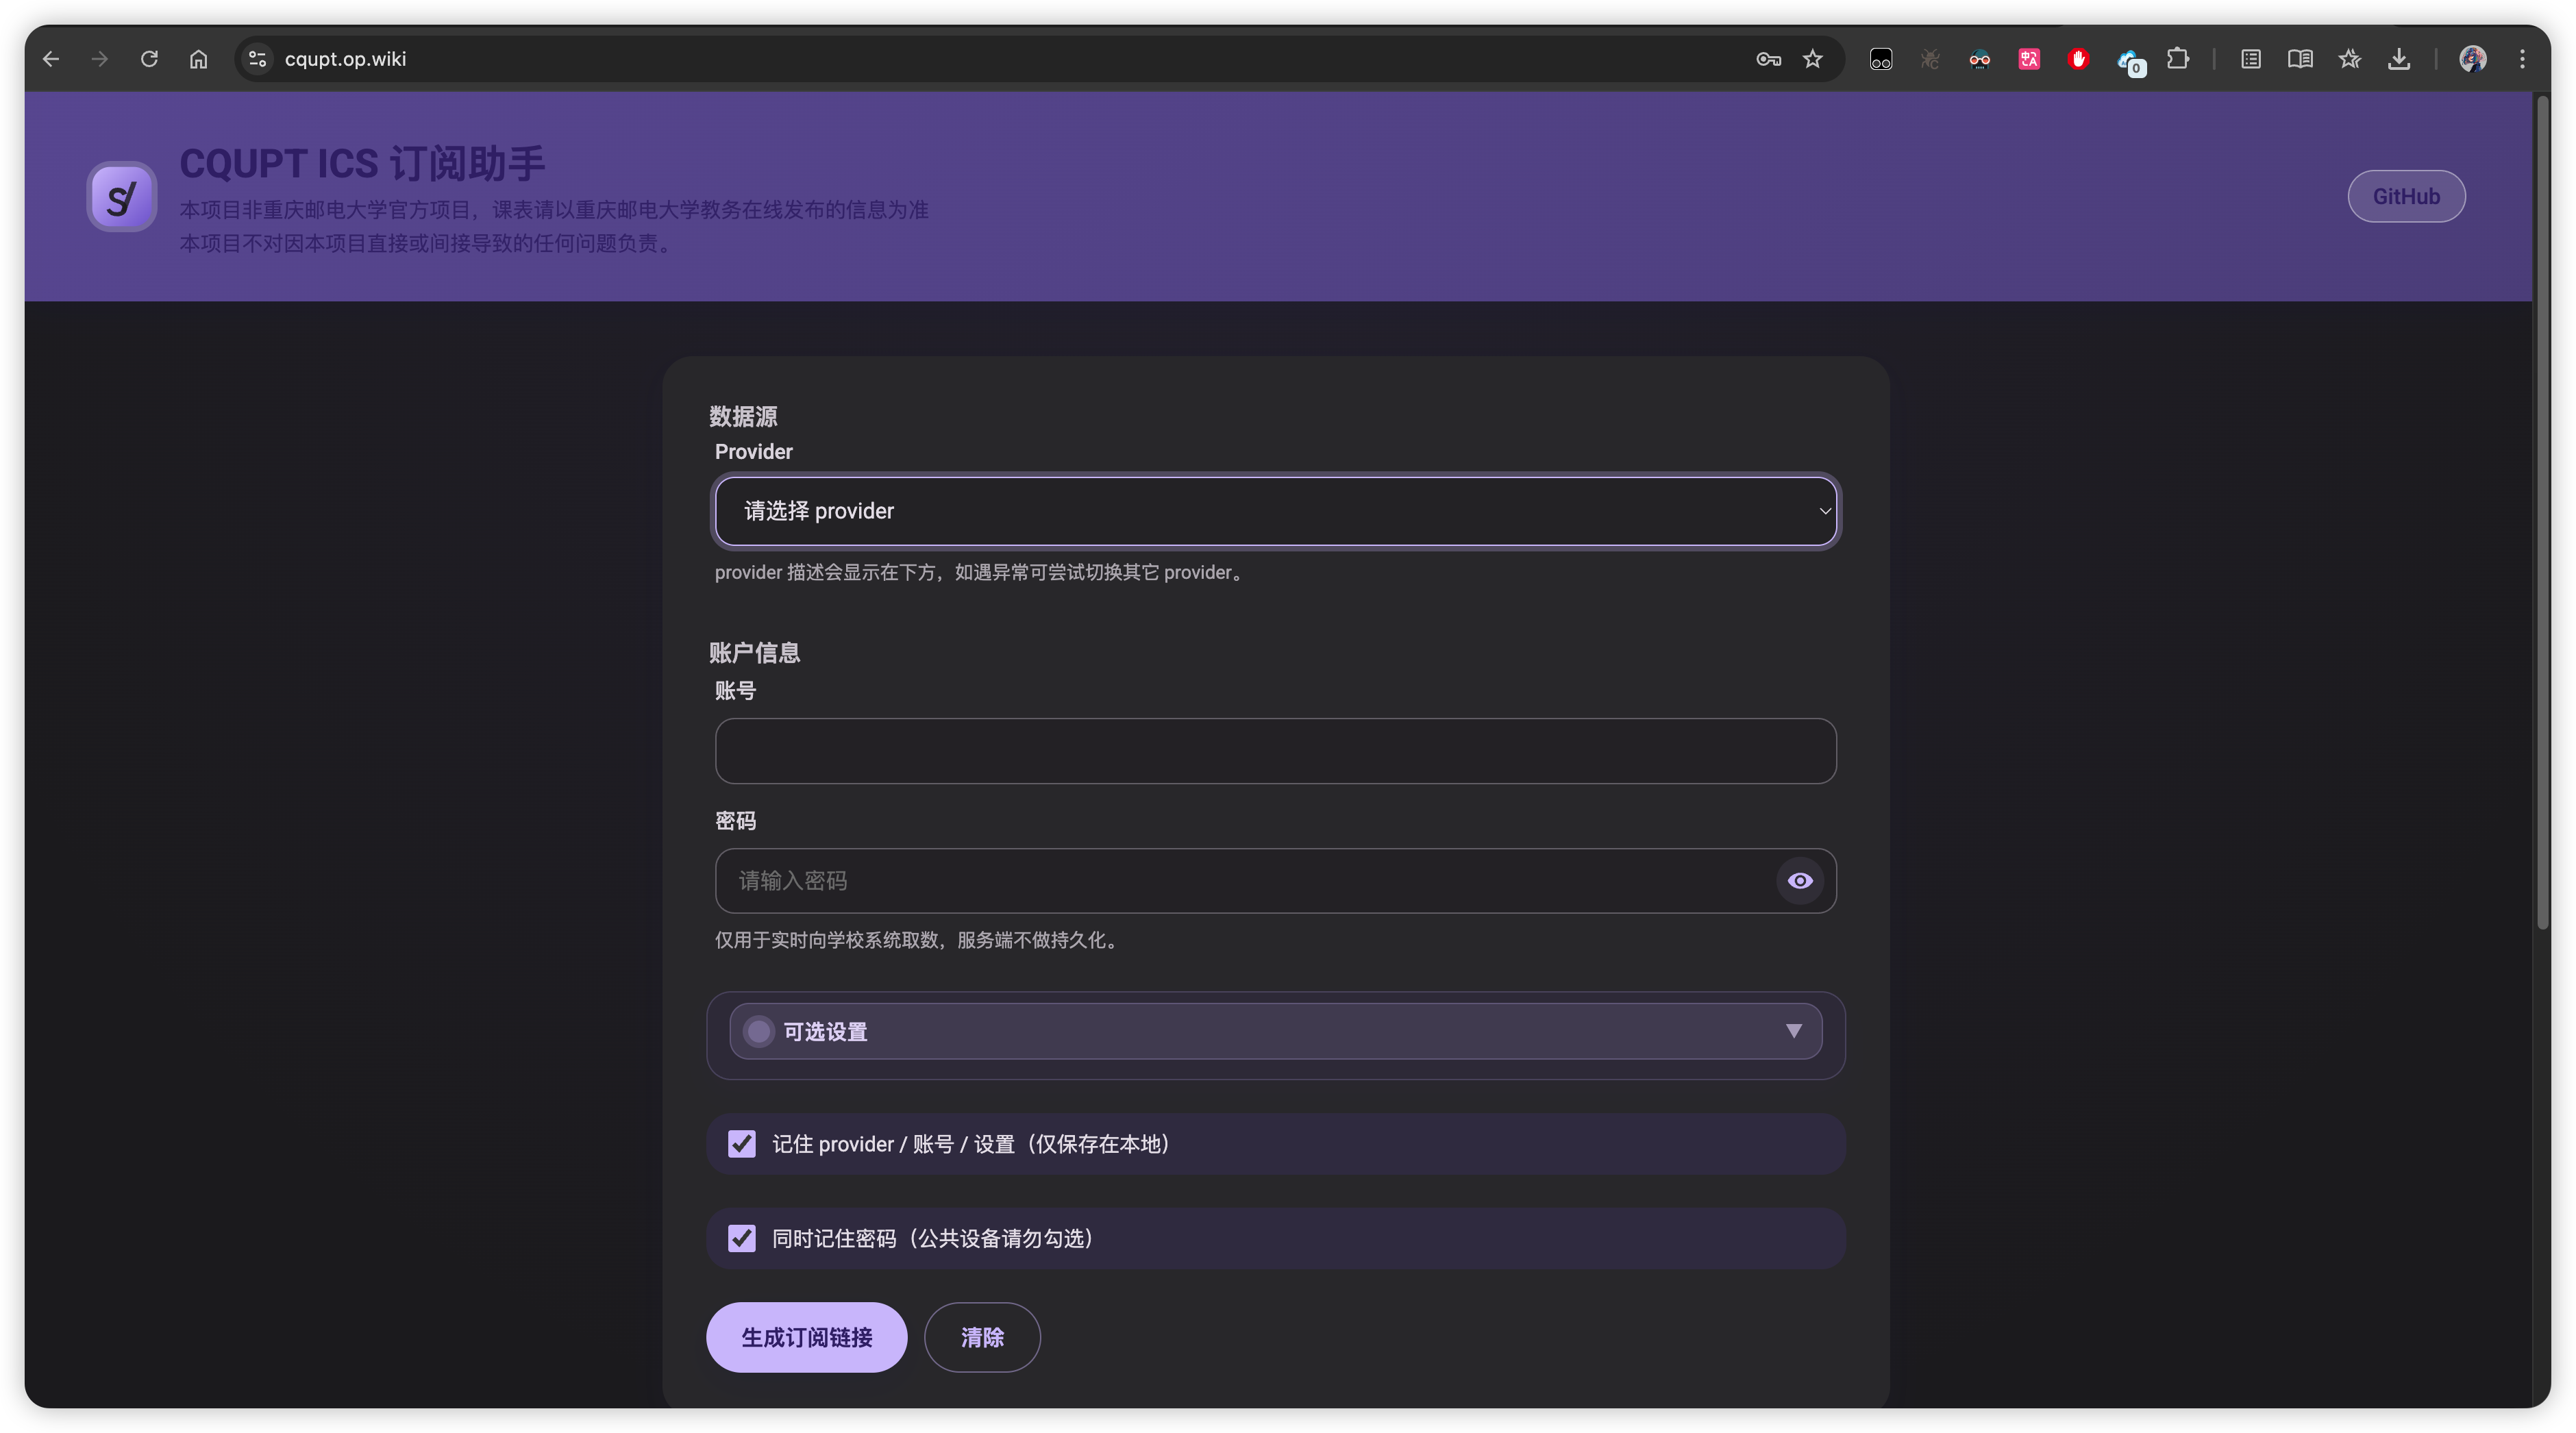Image resolution: width=2576 pixels, height=1433 pixels.
Task: Bookmark this page with the star icon
Action: pos(1813,59)
